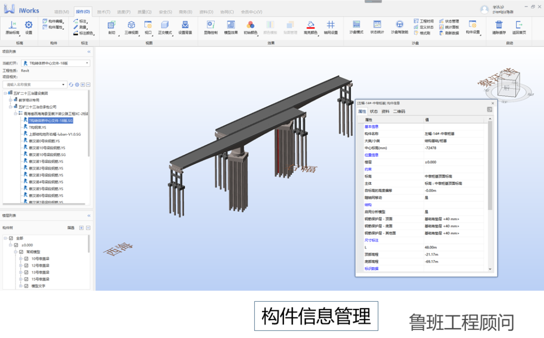Refresh the project list

point(71,84)
